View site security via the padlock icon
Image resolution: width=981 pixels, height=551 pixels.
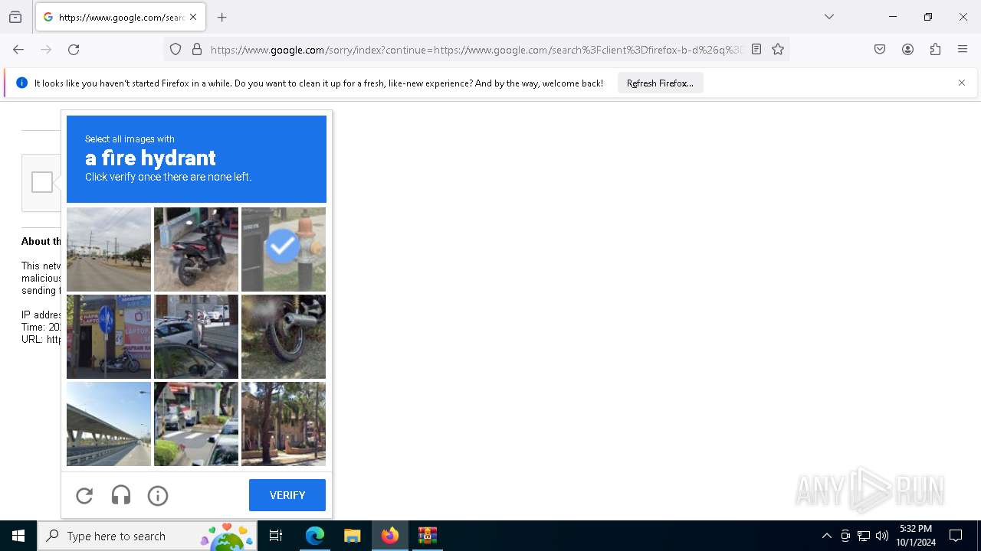(x=197, y=50)
